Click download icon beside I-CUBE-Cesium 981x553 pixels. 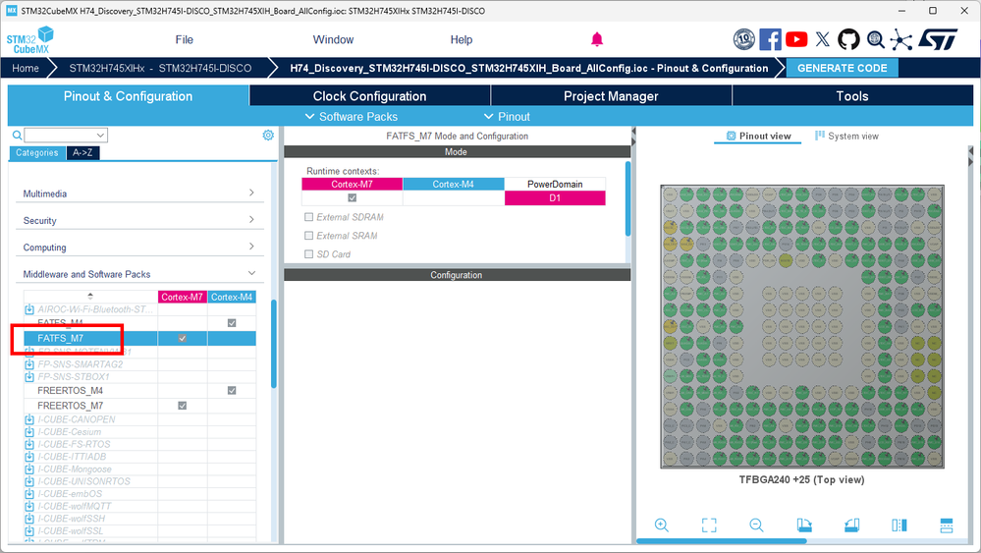pos(29,431)
